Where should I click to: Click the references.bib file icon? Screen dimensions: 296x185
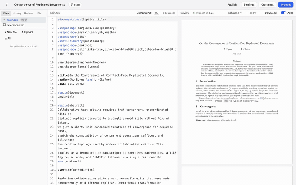[x=4, y=25]
